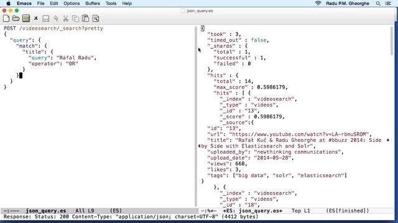The width and height of the screenshot is (398, 223).
Task: Click json_query.es title bar file icon
Action: click(x=183, y=11)
